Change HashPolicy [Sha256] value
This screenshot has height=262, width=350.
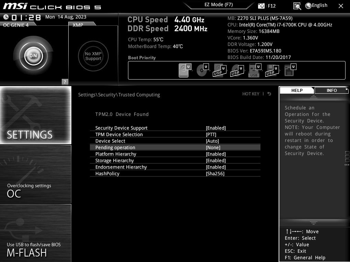pyautogui.click(x=215, y=174)
